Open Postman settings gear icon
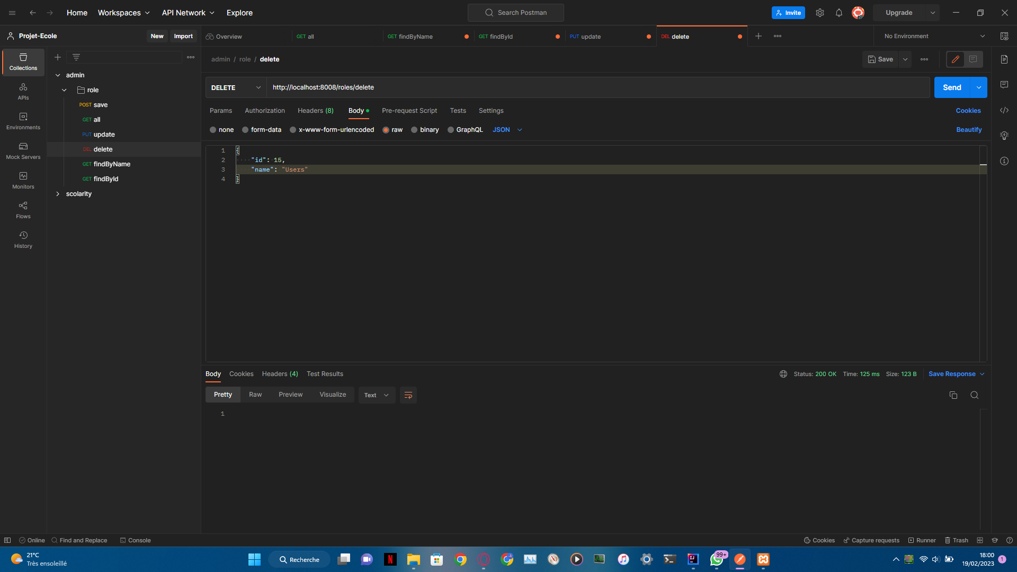This screenshot has width=1017, height=572. pos(820,13)
